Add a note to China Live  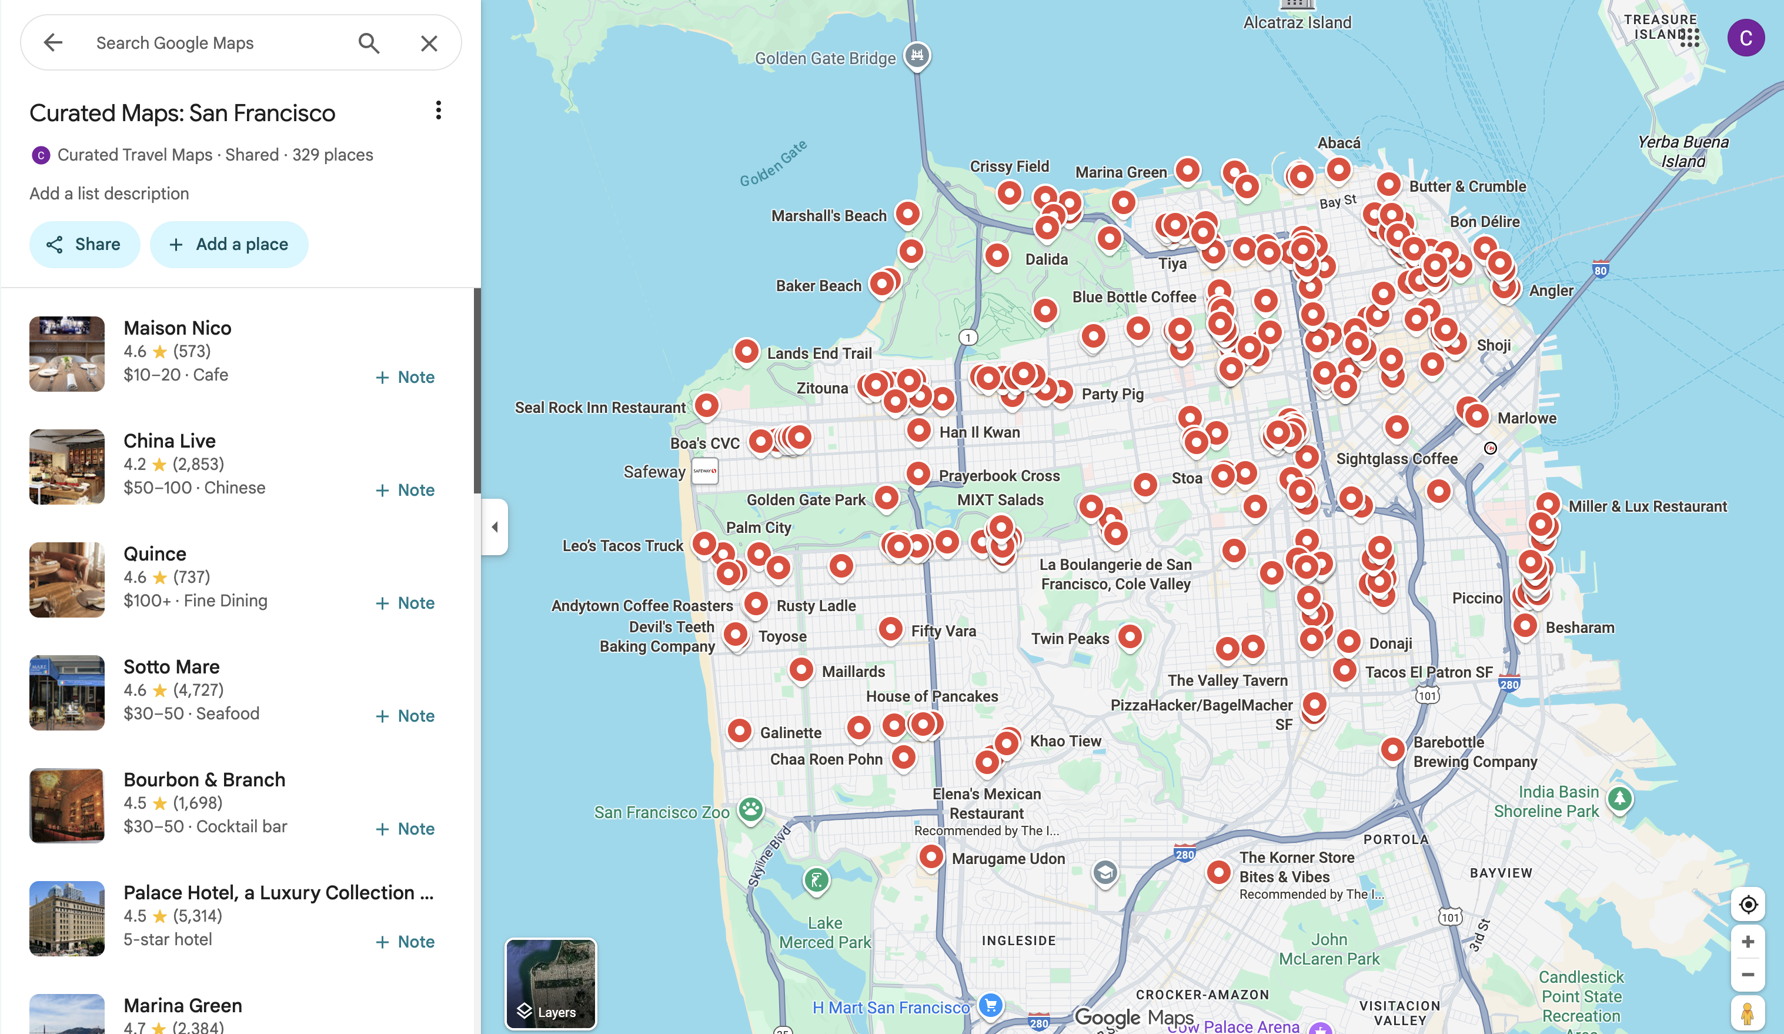point(404,490)
